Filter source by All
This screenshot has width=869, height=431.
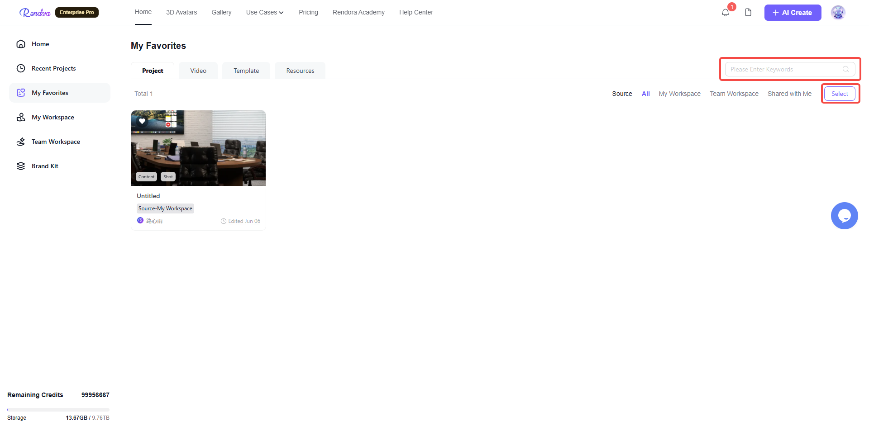pyautogui.click(x=645, y=94)
